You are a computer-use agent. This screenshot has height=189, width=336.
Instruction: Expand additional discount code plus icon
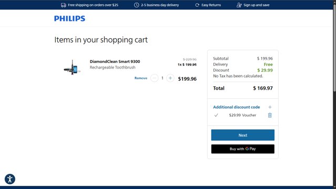(270, 107)
